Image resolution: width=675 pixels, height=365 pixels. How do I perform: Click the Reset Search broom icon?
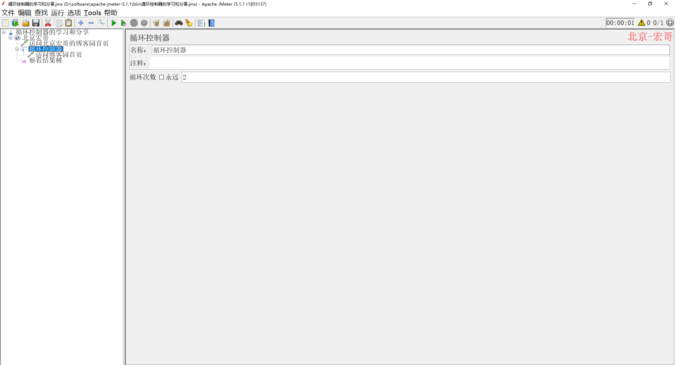pyautogui.click(x=189, y=23)
